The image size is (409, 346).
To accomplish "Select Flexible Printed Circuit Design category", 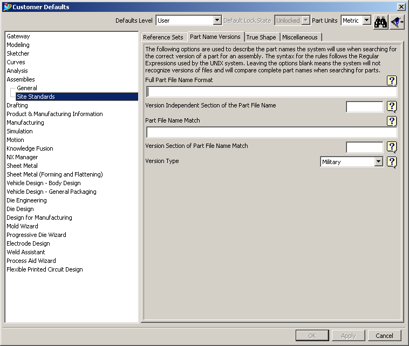I will point(45,269).
